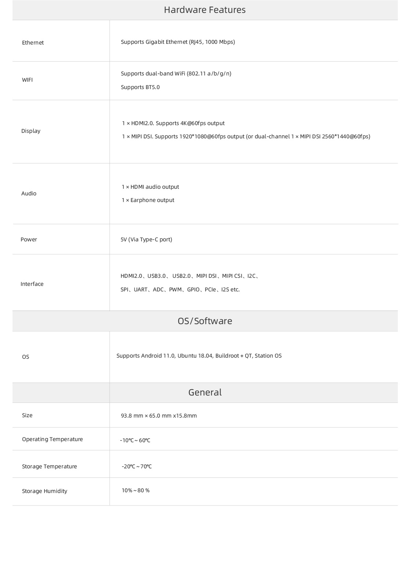The height and width of the screenshot is (568, 411).
Task: Click the General section header
Action: point(205,393)
